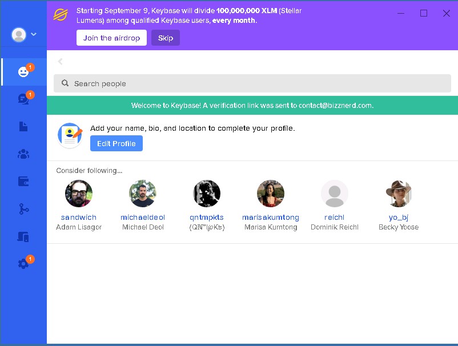Open the Git tab in sidebar
Viewport: 458px width, 346px height.
point(23,209)
